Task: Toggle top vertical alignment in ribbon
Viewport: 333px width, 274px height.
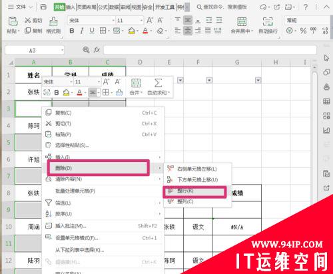Action: [x=177, y=20]
